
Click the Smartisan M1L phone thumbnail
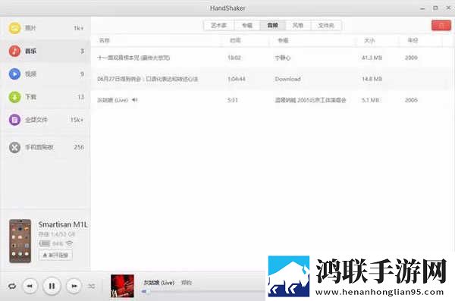pos(20,241)
